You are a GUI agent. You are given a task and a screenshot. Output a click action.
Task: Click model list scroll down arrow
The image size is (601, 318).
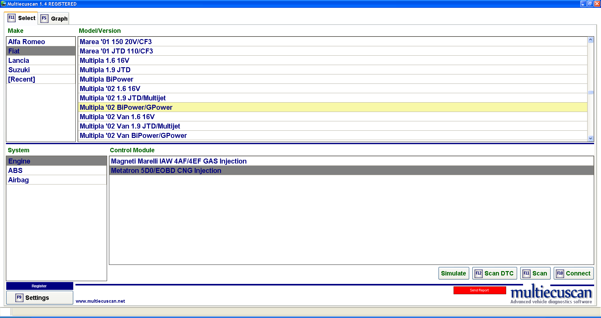click(591, 138)
